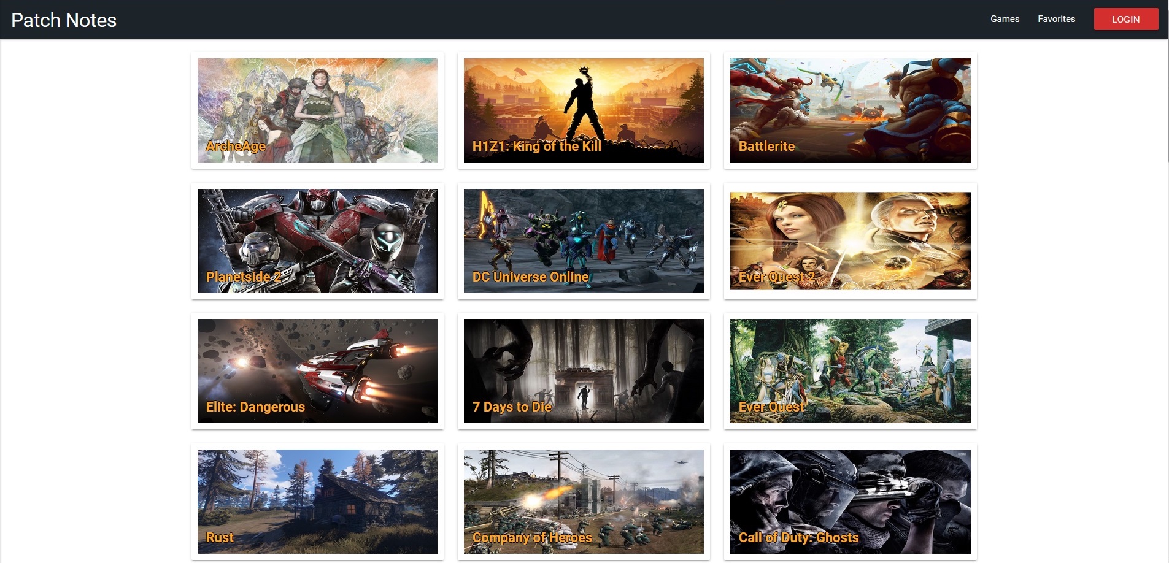Select the Rust game card
The height and width of the screenshot is (563, 1169).
317,502
